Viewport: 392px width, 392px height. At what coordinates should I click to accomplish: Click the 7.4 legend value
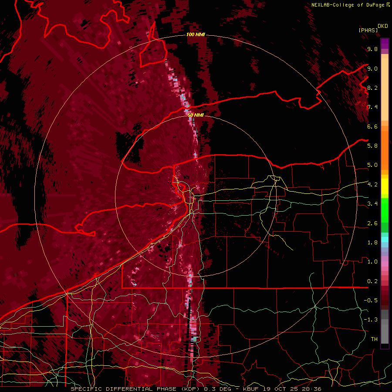pyautogui.click(x=372, y=107)
